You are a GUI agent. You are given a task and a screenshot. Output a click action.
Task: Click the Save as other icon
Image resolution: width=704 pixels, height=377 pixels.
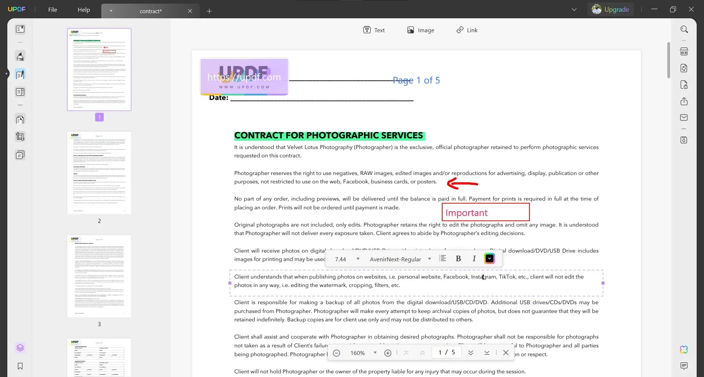click(684, 140)
